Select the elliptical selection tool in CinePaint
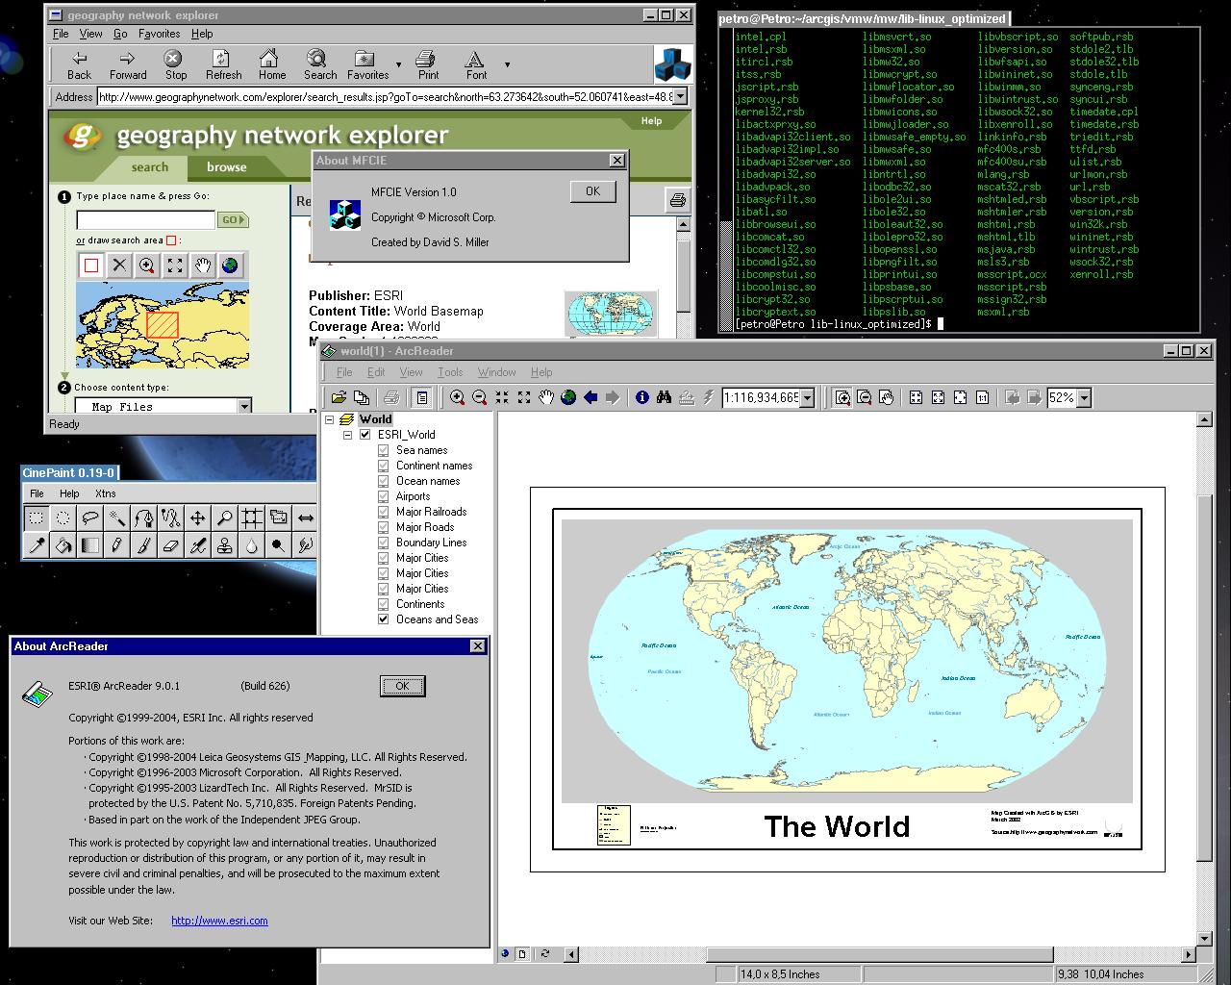 [x=63, y=518]
